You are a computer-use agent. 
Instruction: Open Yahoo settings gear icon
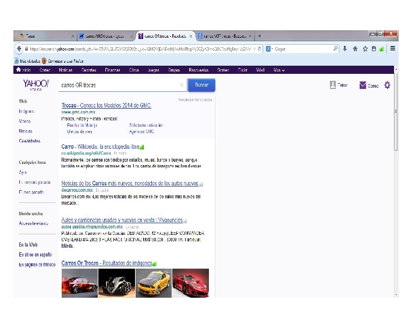point(387,85)
